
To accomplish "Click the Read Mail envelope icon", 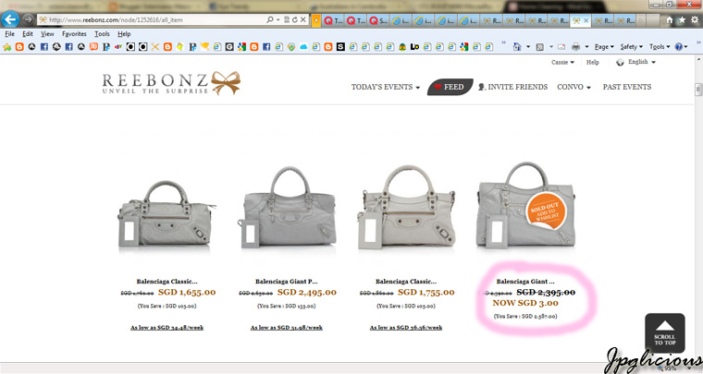I will [x=561, y=47].
